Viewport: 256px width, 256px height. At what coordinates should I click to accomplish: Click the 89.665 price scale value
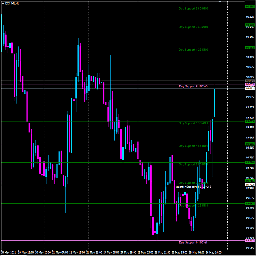(250, 198)
